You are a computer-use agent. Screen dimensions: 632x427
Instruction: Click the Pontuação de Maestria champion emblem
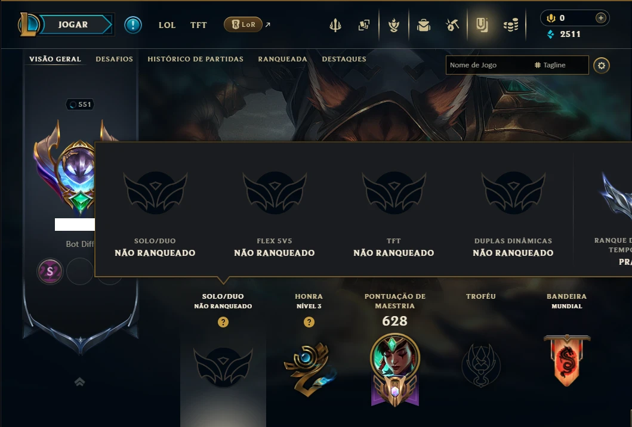(395, 370)
